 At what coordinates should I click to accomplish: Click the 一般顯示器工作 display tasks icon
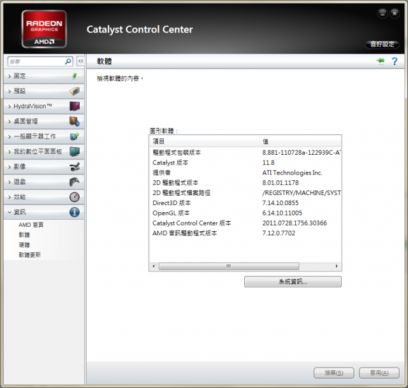click(x=75, y=136)
